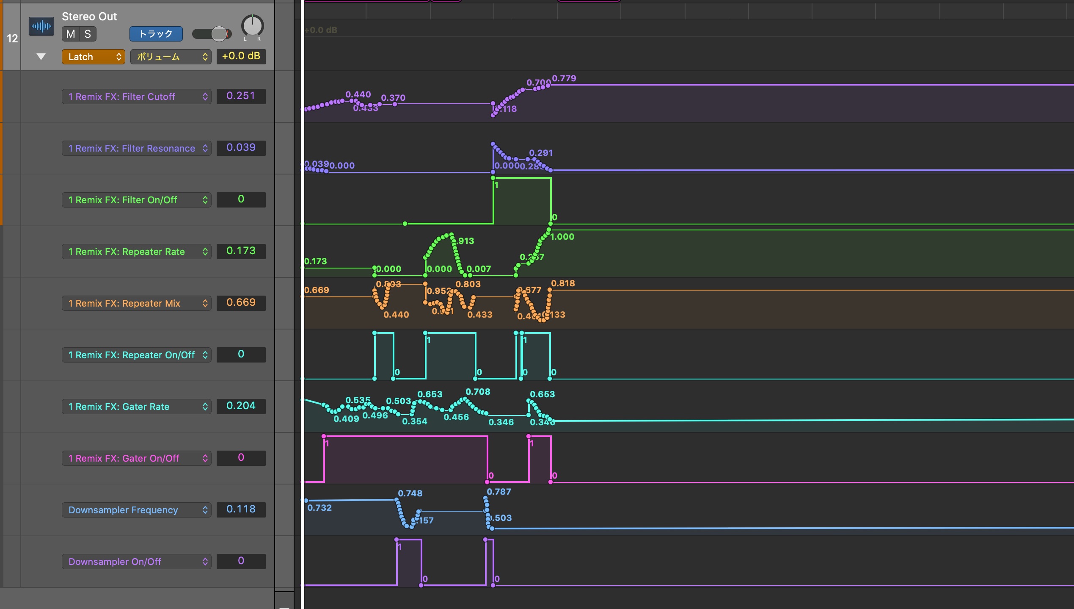Click the トラック automation mode button
1074x609 pixels.
tap(156, 34)
